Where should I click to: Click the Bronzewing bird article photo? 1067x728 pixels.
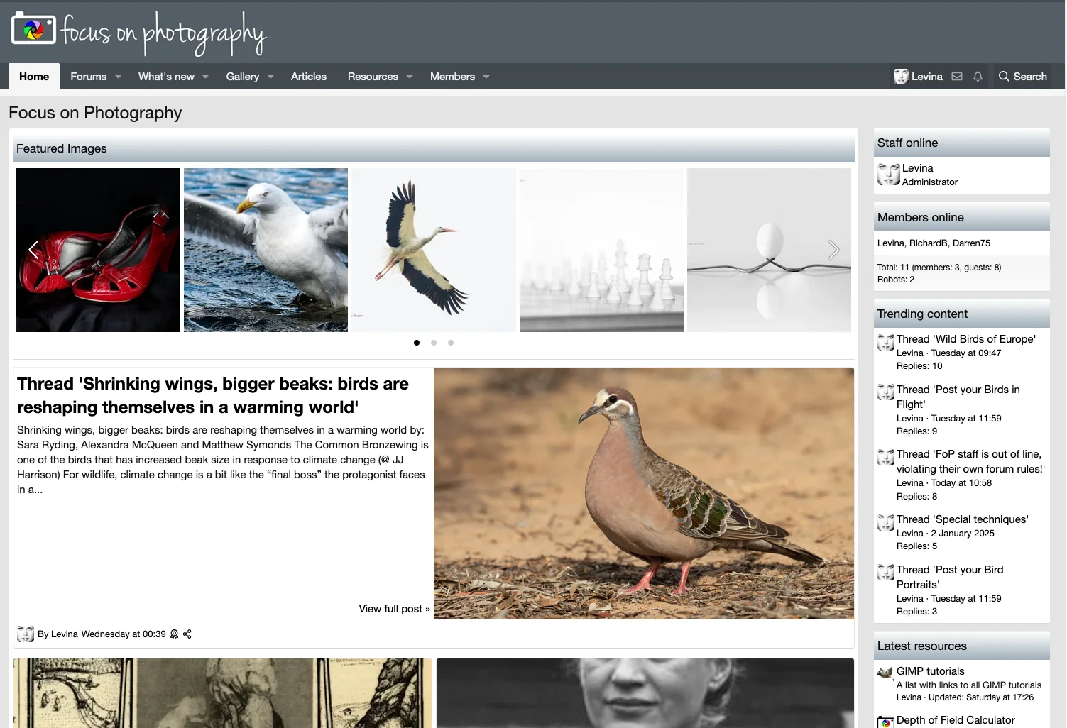point(644,493)
